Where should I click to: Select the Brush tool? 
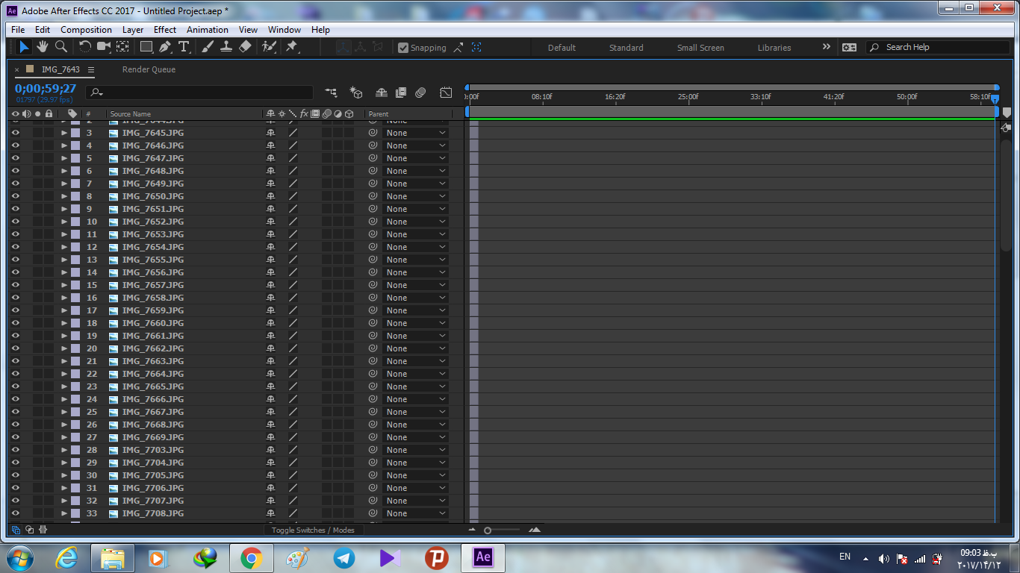(x=207, y=46)
